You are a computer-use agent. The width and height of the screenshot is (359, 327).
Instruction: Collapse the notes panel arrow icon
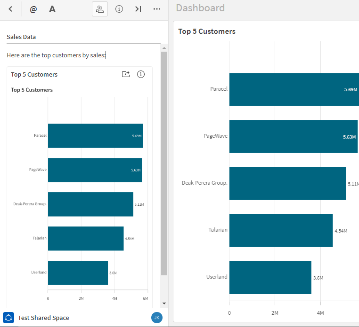138,9
